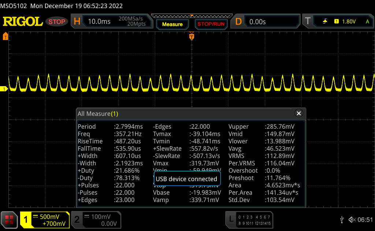Toggle channel 1 on or off
This screenshot has width=375, height=231.
pos(26,220)
